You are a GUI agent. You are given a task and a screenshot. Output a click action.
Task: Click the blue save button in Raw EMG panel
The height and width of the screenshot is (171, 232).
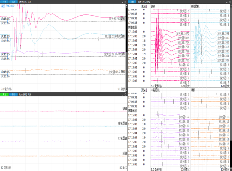[x=14, y=95]
